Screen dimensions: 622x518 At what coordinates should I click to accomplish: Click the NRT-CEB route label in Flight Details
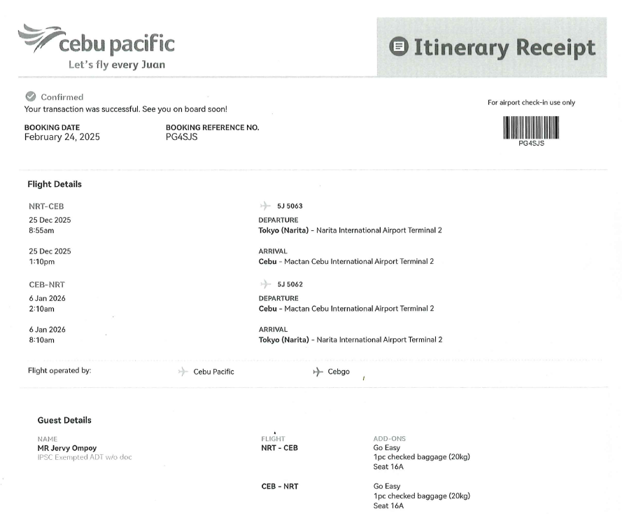coord(45,206)
